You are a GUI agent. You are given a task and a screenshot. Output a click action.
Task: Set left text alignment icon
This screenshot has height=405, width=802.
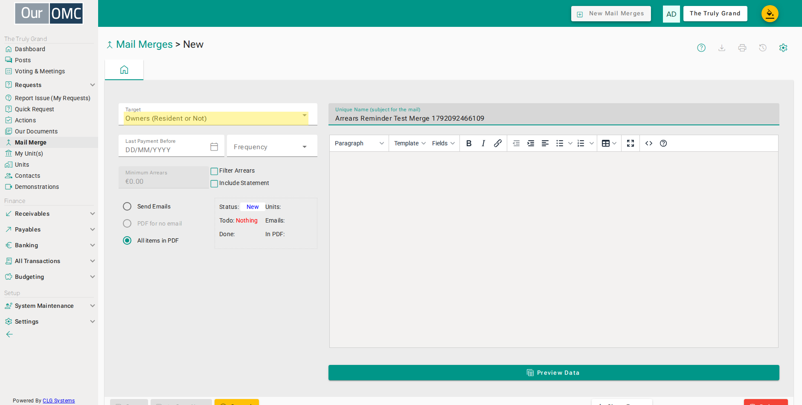(x=545, y=143)
